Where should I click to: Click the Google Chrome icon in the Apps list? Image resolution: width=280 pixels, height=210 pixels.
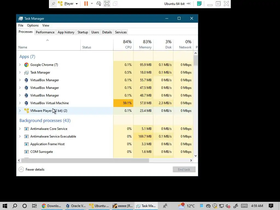pyautogui.click(x=27, y=65)
